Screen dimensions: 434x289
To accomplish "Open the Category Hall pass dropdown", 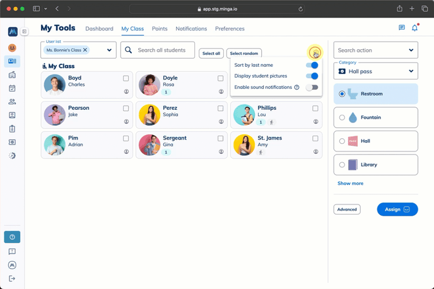I will point(375,71).
